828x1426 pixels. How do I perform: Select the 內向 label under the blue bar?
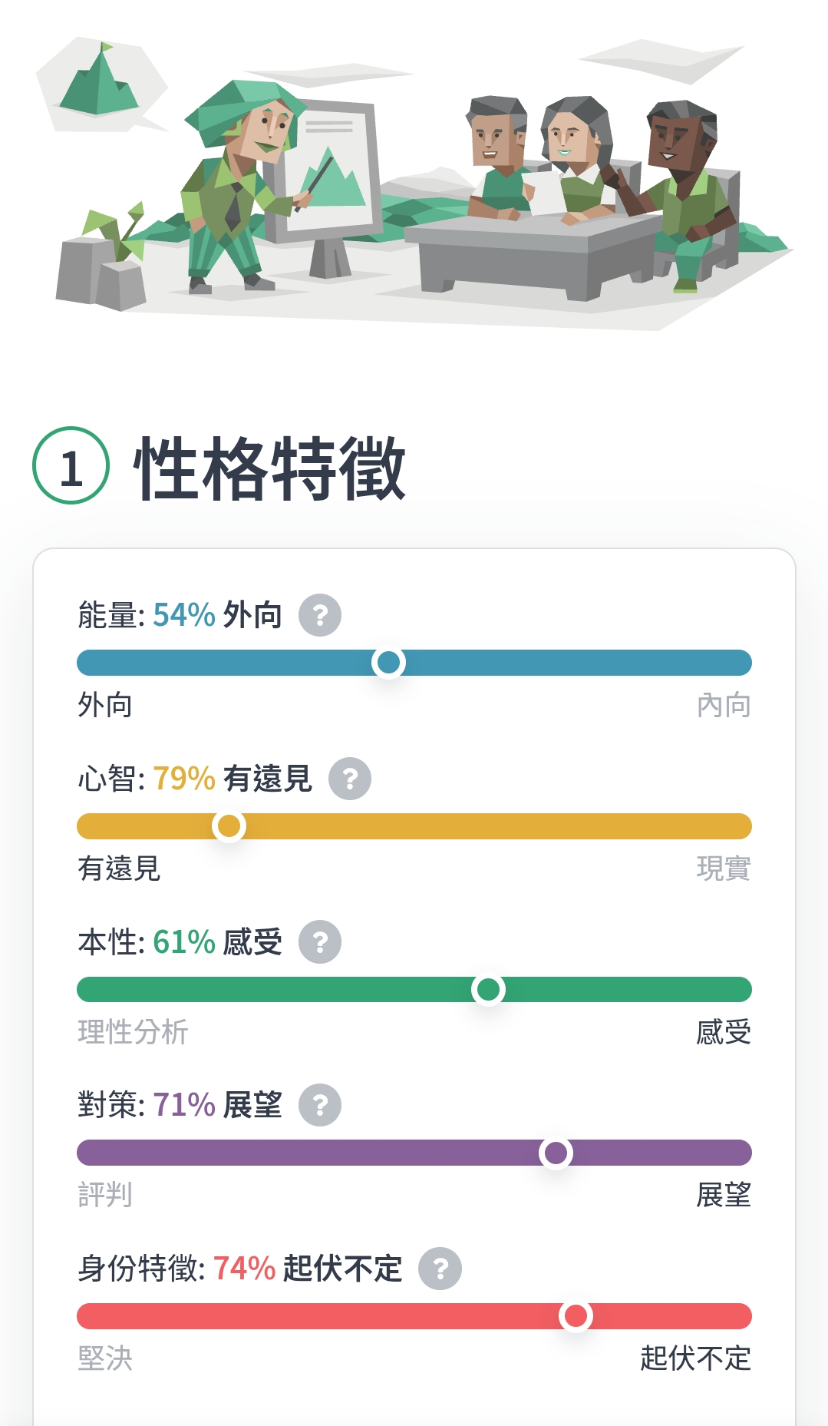click(x=724, y=705)
